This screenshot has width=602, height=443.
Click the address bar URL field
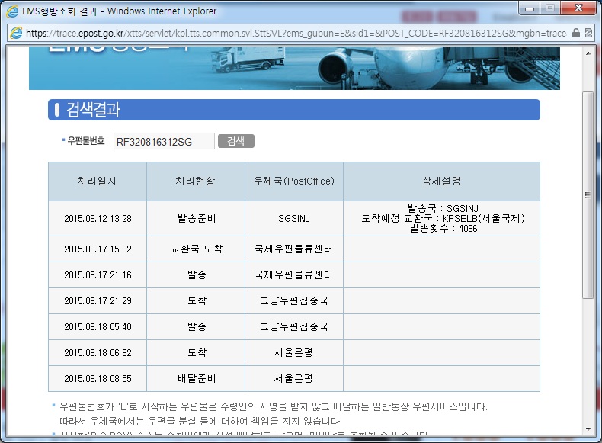296,34
